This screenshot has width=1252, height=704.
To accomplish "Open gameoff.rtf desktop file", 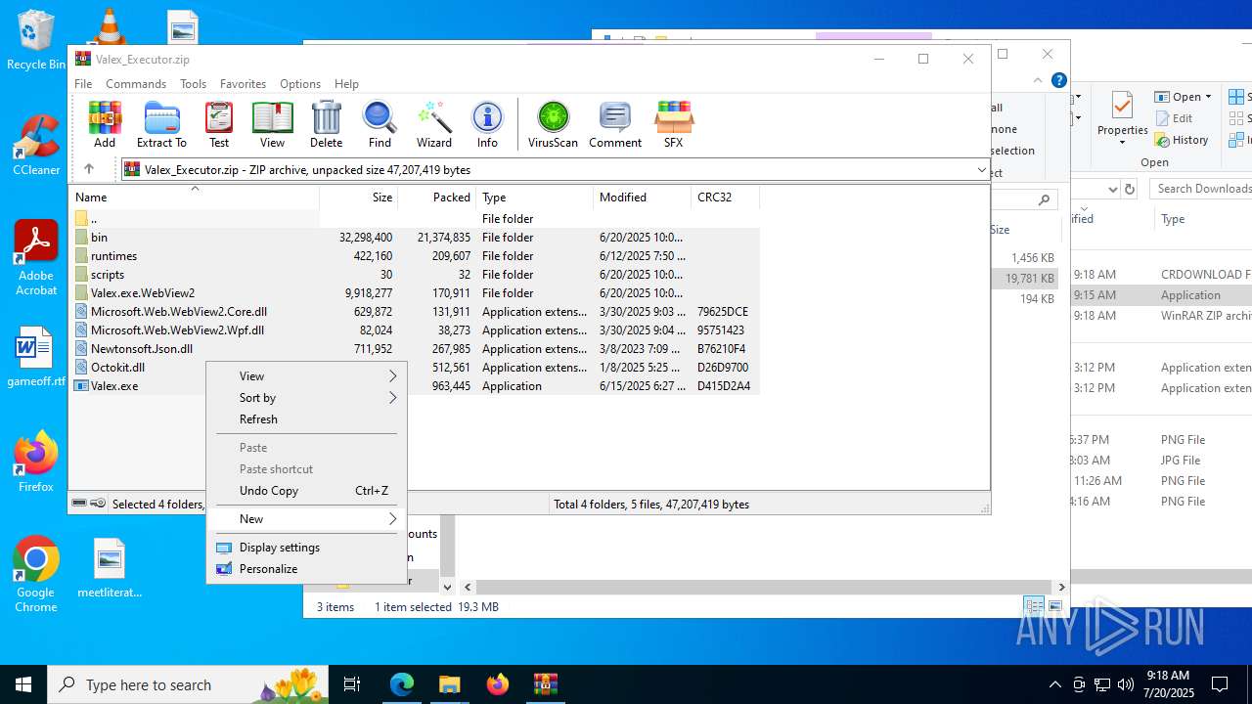I will [x=36, y=358].
